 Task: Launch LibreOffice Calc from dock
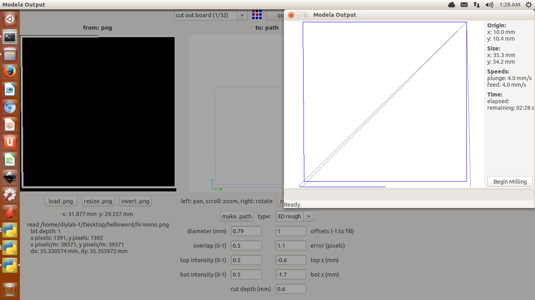(x=10, y=160)
